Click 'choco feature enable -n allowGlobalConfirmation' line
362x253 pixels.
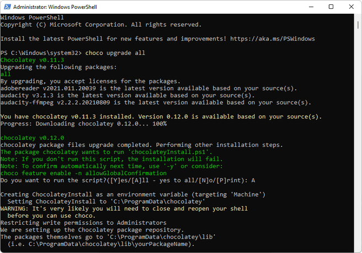point(83,173)
